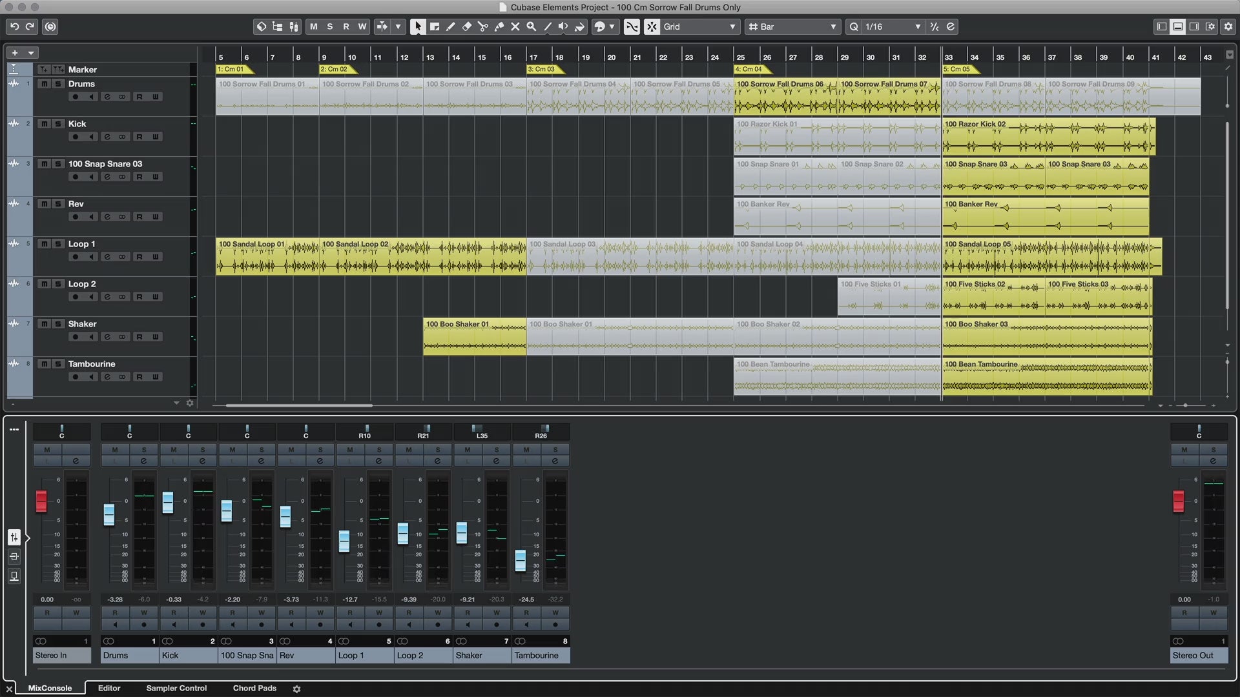The height and width of the screenshot is (697, 1240).
Task: Select the Line tool
Action: [x=548, y=26]
